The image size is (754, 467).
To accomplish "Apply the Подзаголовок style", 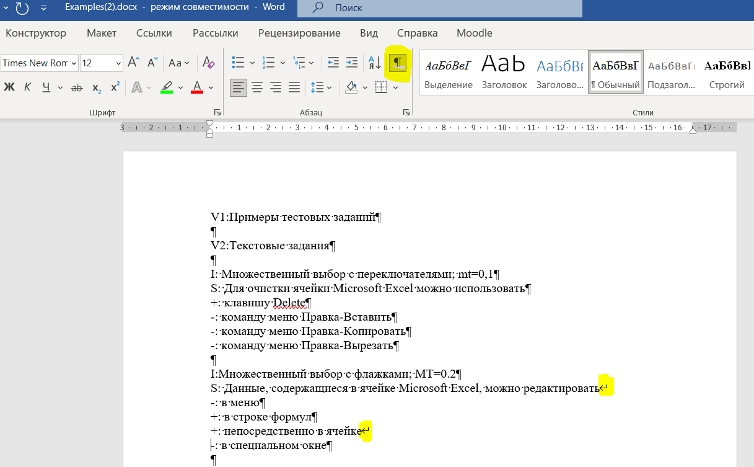I will click(x=671, y=72).
